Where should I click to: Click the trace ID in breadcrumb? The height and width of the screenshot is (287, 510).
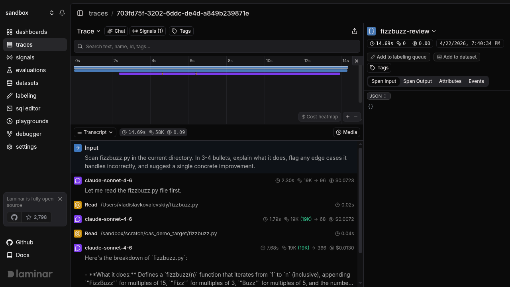183,13
